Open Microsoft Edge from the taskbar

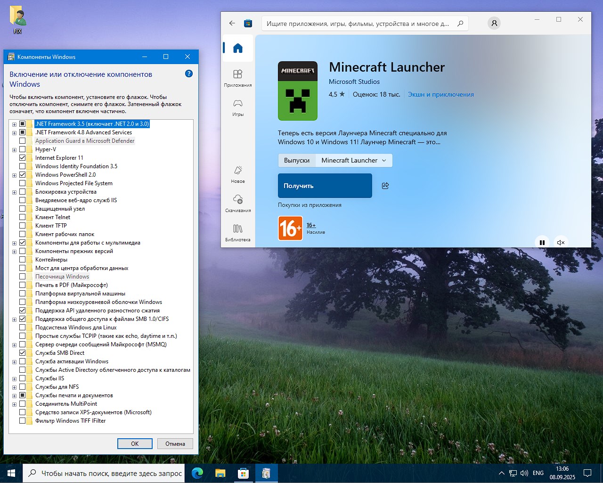pos(197,473)
